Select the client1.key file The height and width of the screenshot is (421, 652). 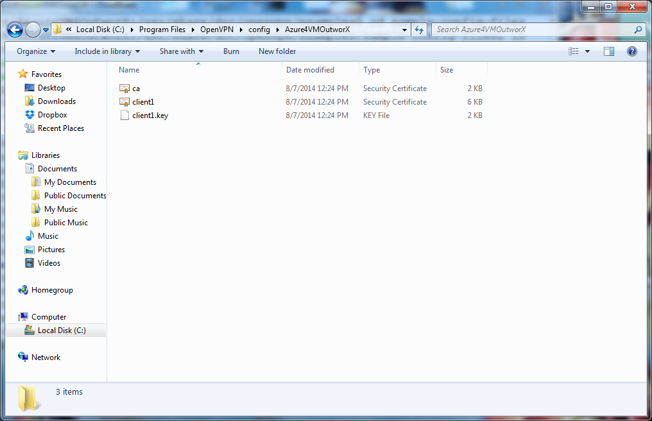click(150, 116)
